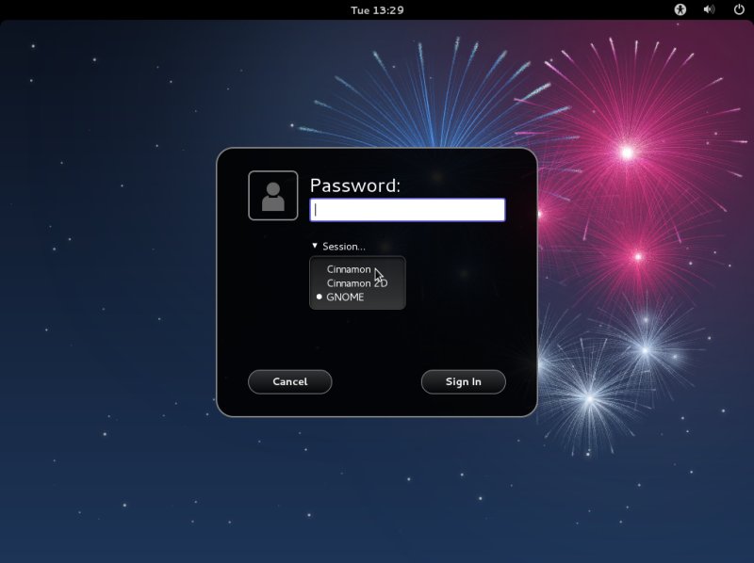Select the Cinnamon session
The width and height of the screenshot is (754, 563).
tap(349, 269)
